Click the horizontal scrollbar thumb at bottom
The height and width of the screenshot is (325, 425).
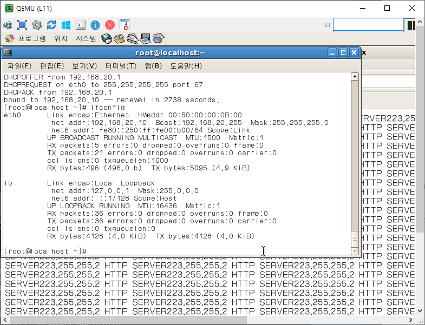[128, 320]
